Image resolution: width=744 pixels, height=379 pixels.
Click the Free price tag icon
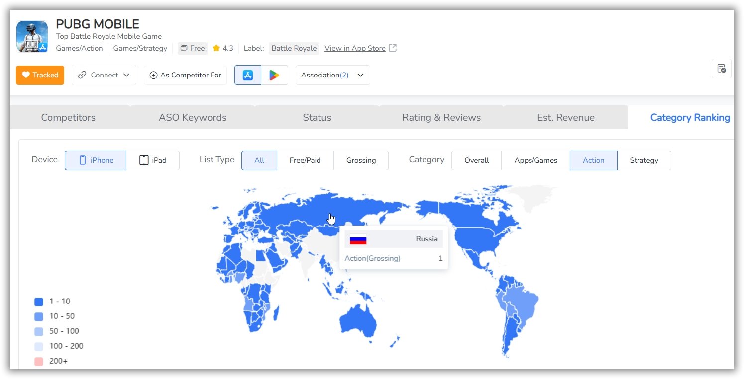click(184, 48)
